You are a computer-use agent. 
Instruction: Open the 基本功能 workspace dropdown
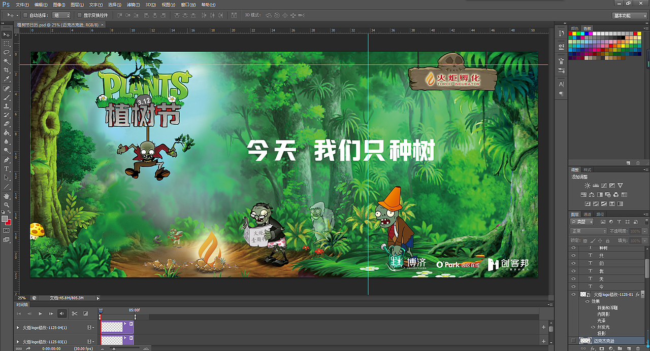630,15
